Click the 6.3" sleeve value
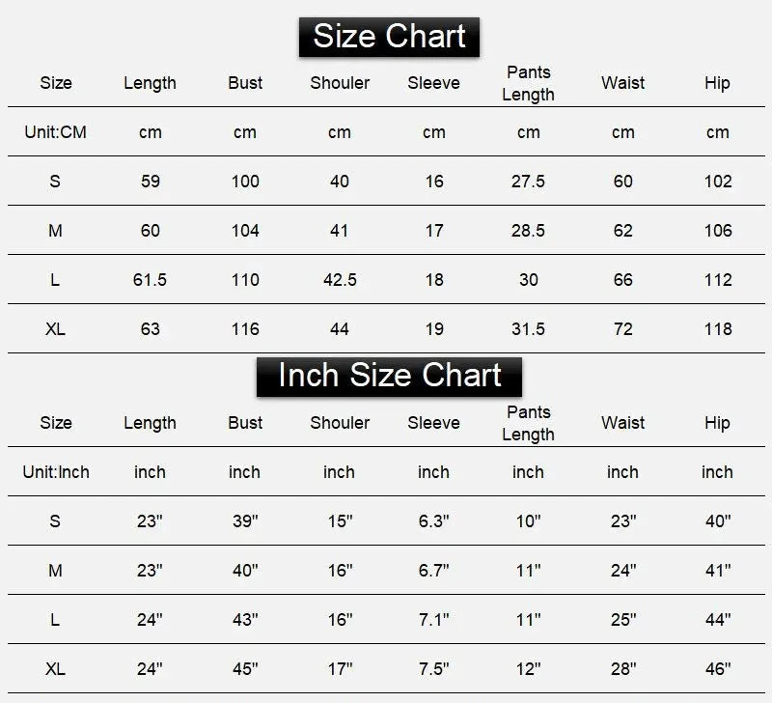The width and height of the screenshot is (772, 703). pyautogui.click(x=434, y=521)
